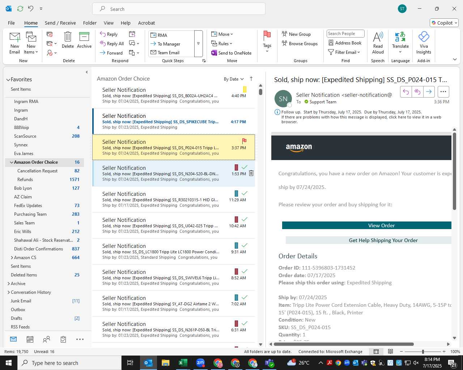The height and width of the screenshot is (370, 463).
Task: Open the Tags flag button
Action: click(267, 42)
